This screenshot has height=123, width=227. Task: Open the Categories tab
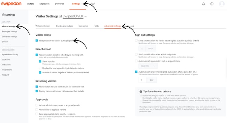pos(83,26)
